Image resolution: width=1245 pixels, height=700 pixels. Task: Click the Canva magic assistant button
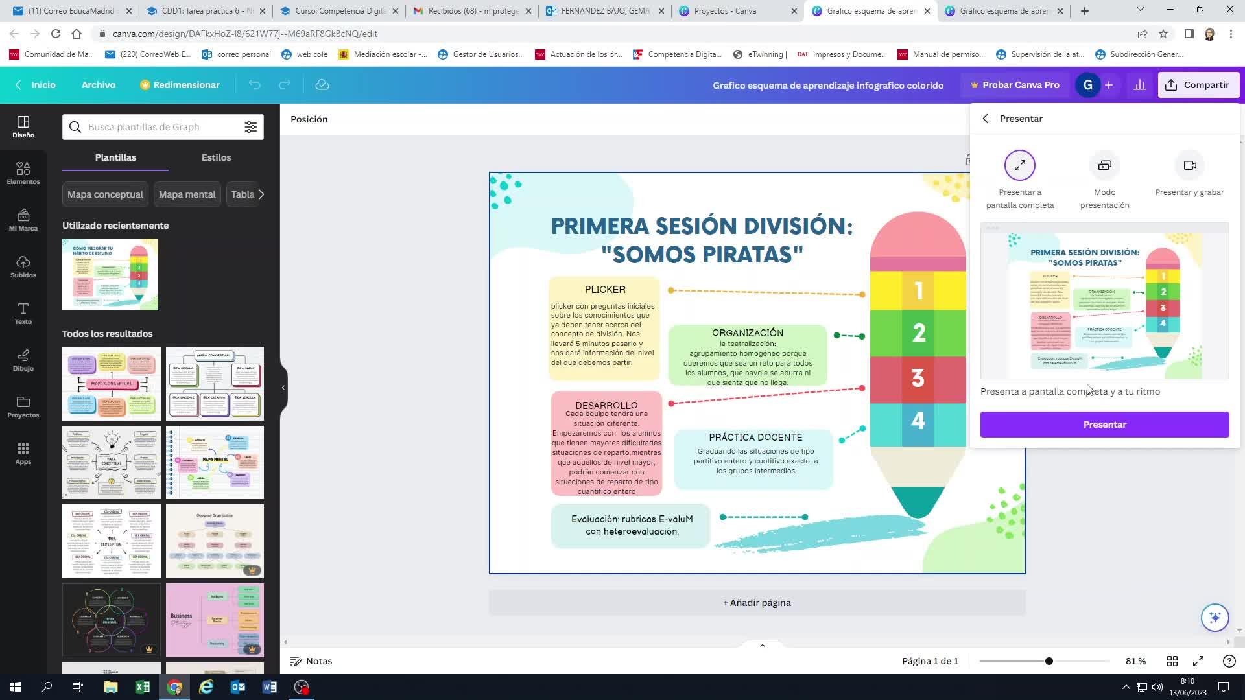click(1215, 618)
